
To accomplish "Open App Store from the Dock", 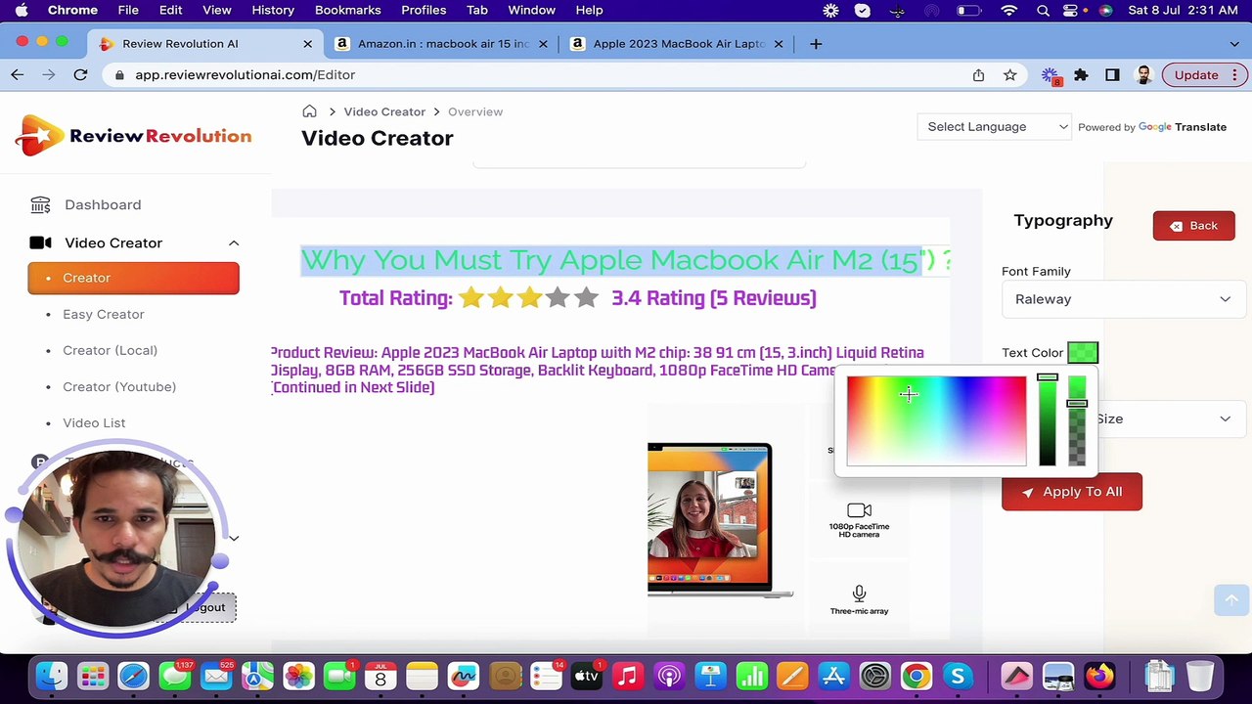I will tap(833, 676).
